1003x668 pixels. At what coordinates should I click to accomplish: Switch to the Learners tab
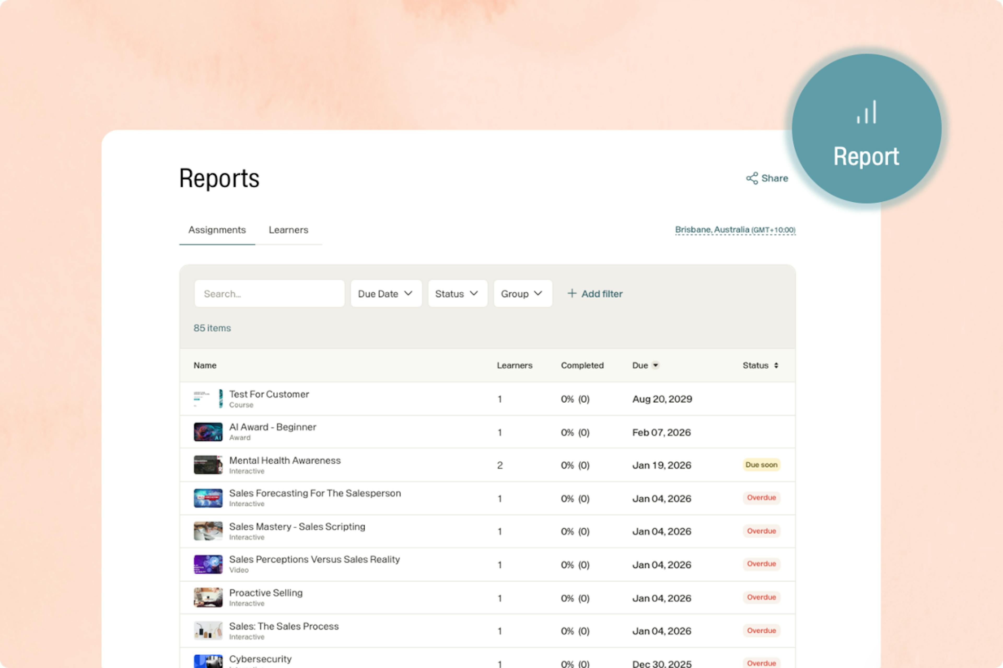pyautogui.click(x=288, y=230)
